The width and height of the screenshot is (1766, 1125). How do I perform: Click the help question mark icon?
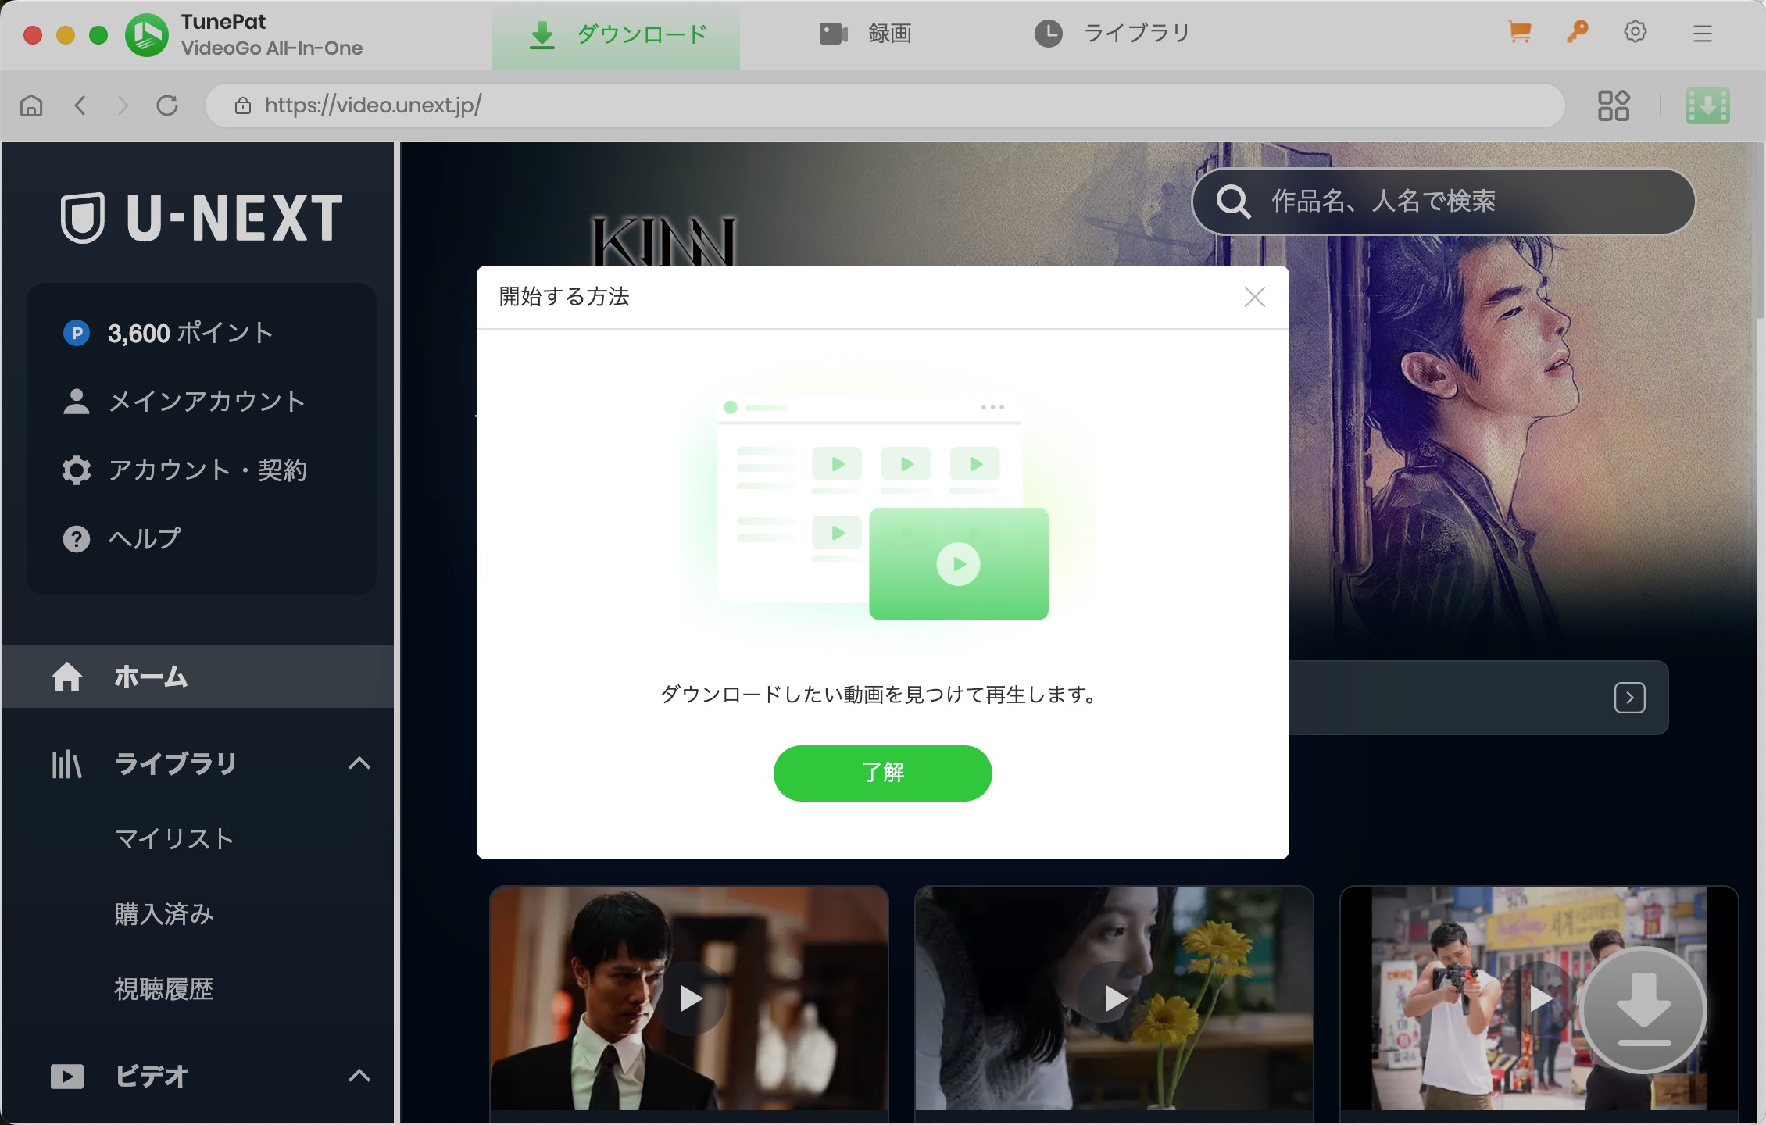click(76, 539)
